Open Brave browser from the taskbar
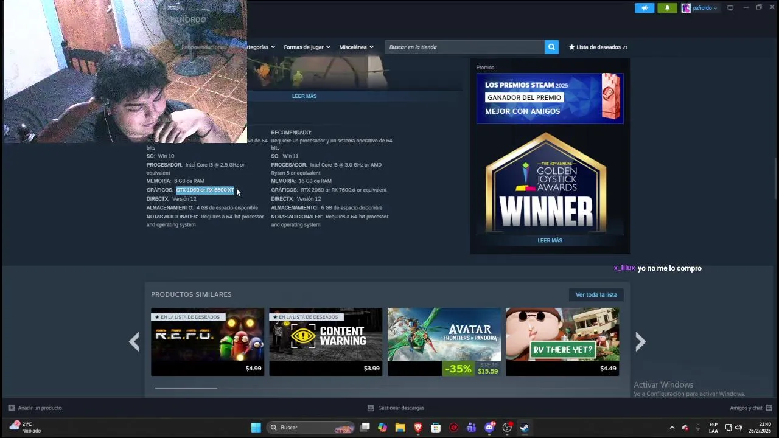This screenshot has height=438, width=779. tap(418, 428)
